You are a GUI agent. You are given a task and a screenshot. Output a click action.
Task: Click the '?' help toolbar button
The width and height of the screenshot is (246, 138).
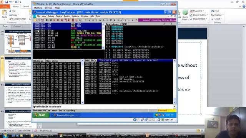[136, 20]
